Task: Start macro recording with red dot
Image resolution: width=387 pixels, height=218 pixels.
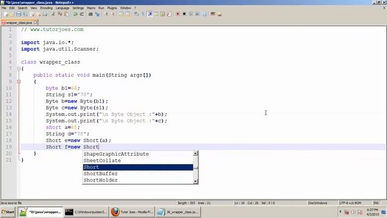Action: 177,14
